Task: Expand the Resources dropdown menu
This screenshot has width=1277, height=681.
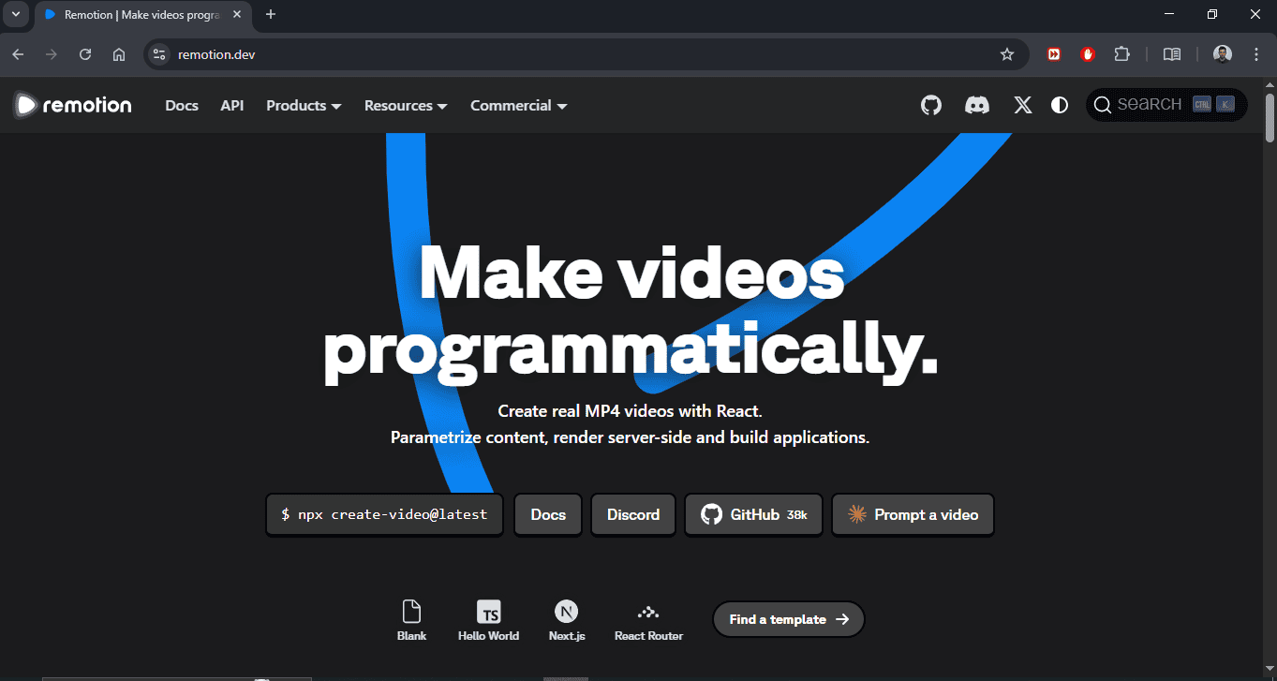Action: [x=406, y=106]
